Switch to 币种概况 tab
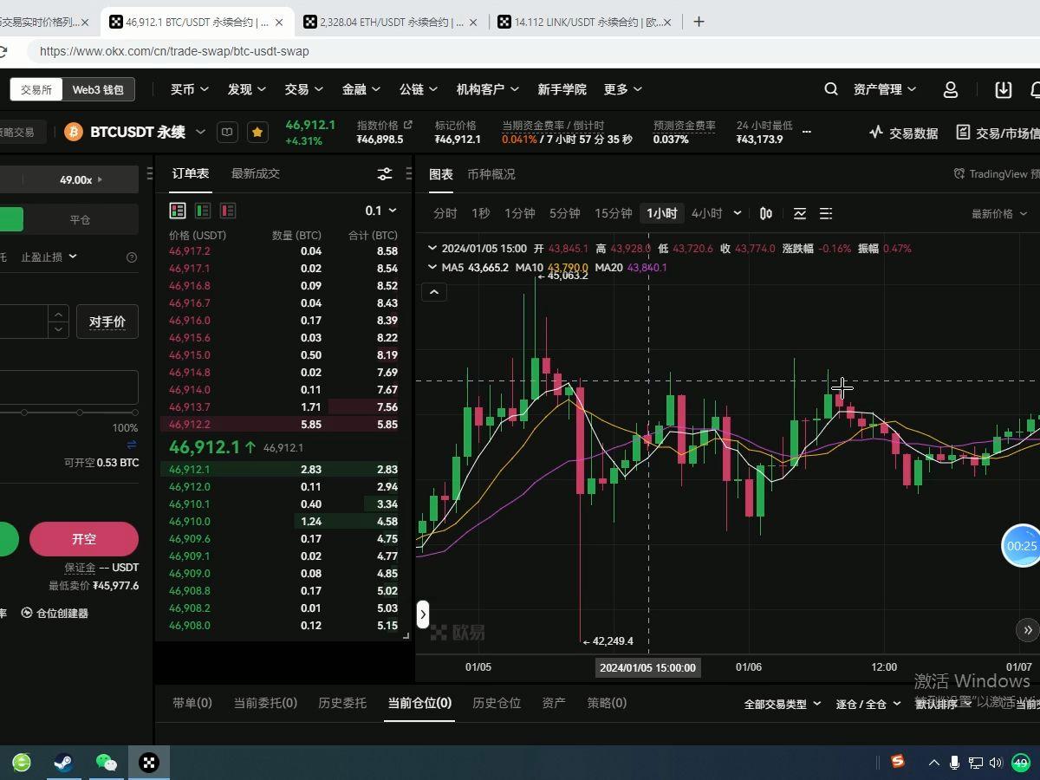The width and height of the screenshot is (1040, 780). pyautogui.click(x=491, y=174)
